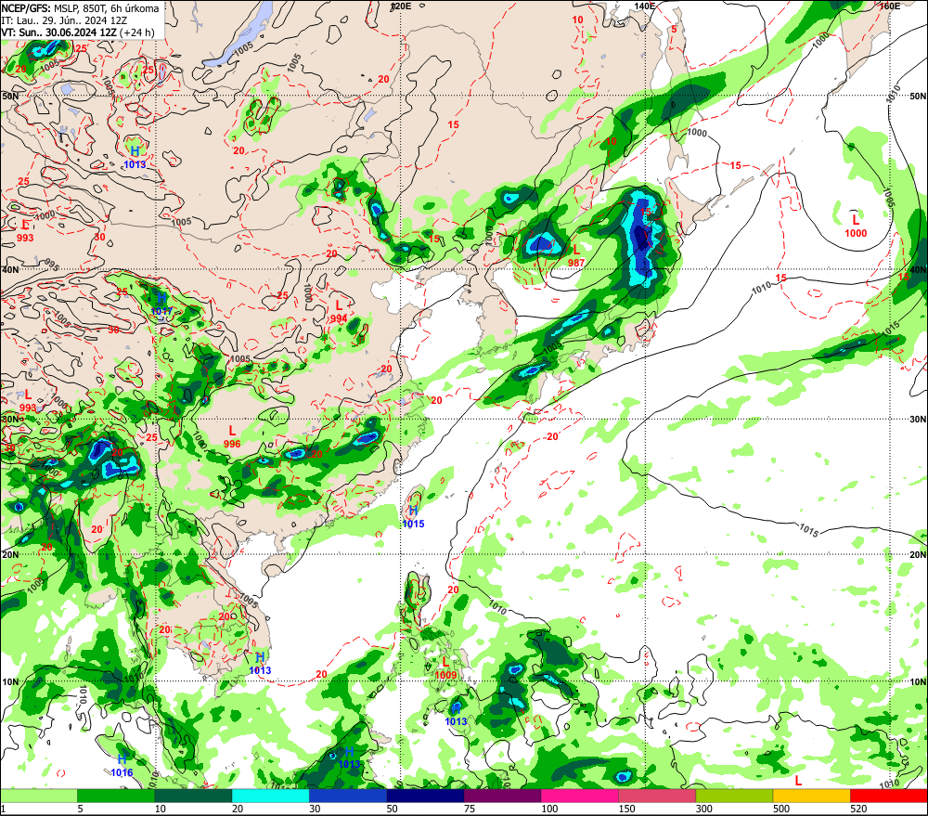
Task: Click the low pressure 'L 1000' marker
Action: pos(856,227)
